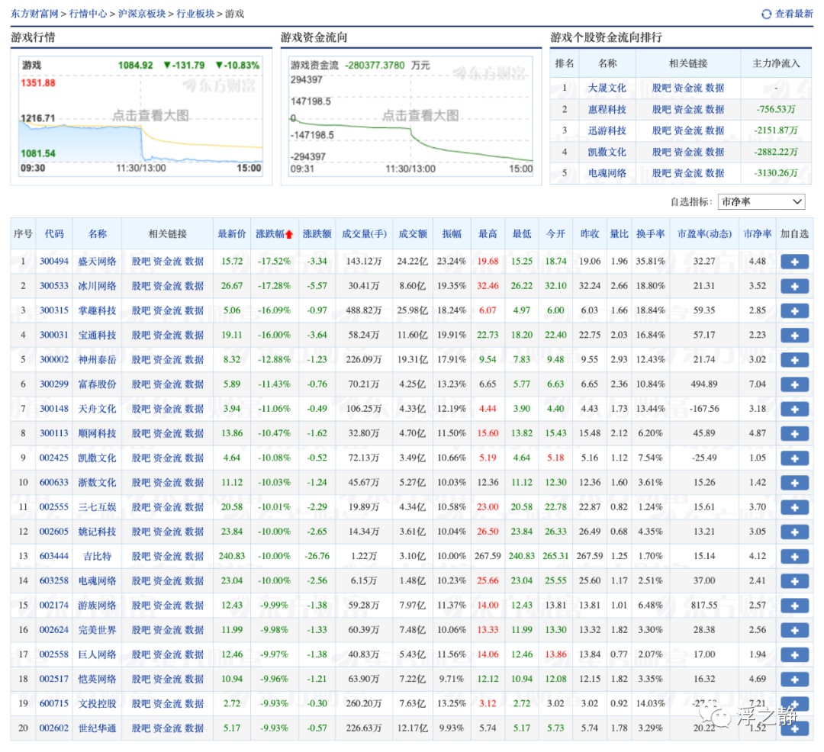The height and width of the screenshot is (752, 824).
Task: Add 冰川网络 to watchlist with plus button
Action: (794, 286)
